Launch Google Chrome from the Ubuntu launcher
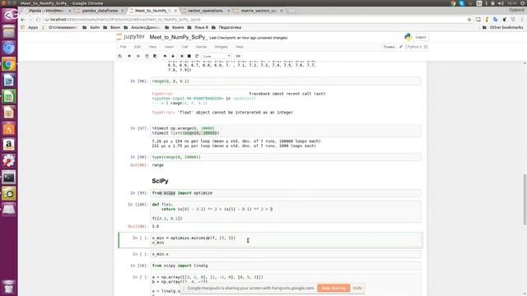Viewport: 527px width, 296px height. (x=9, y=64)
